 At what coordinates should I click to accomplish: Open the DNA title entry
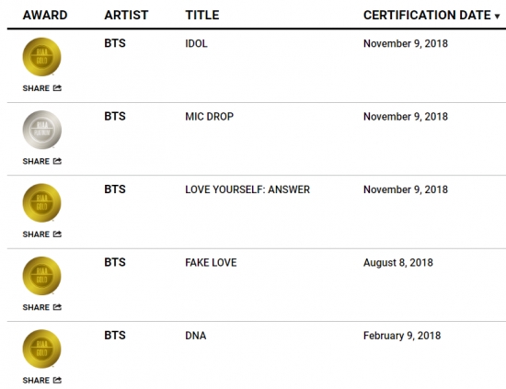(196, 336)
